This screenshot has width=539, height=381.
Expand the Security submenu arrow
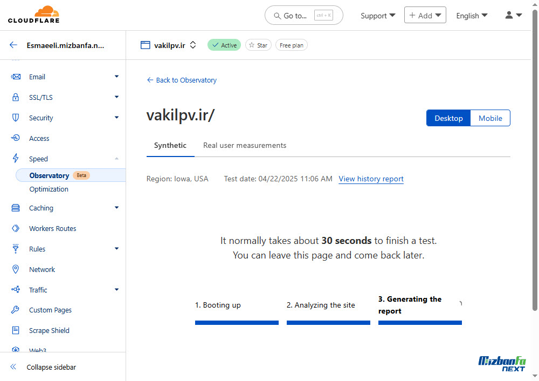tap(116, 117)
